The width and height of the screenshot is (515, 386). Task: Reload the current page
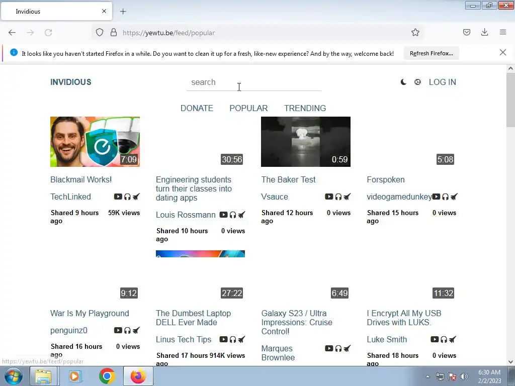(x=48, y=33)
